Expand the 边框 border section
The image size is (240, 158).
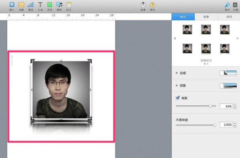[177, 73]
